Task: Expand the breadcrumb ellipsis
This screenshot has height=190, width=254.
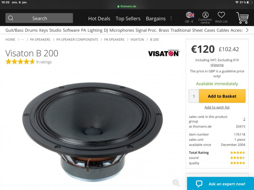Action: tap(23, 39)
